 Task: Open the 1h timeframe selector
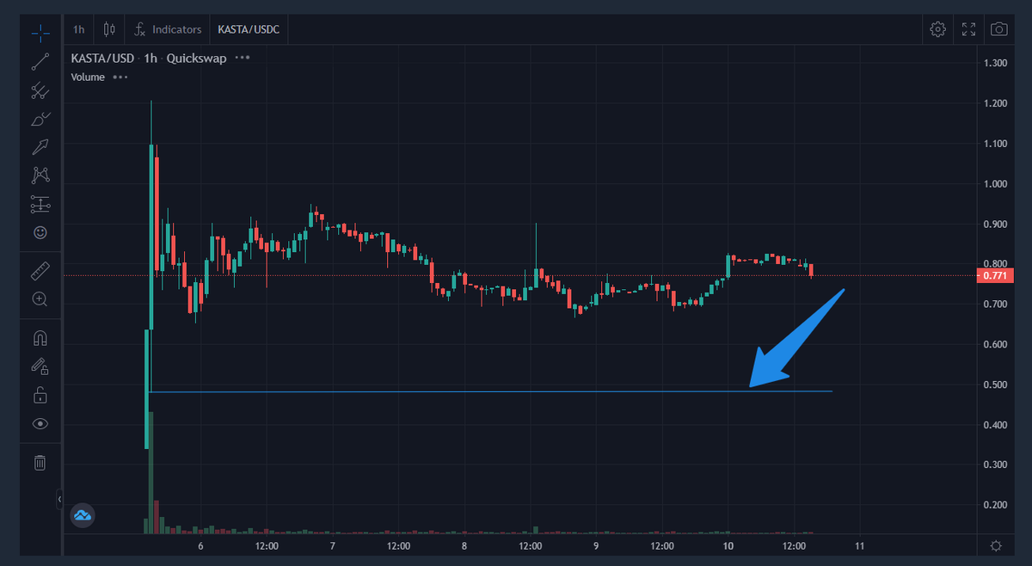click(x=78, y=29)
